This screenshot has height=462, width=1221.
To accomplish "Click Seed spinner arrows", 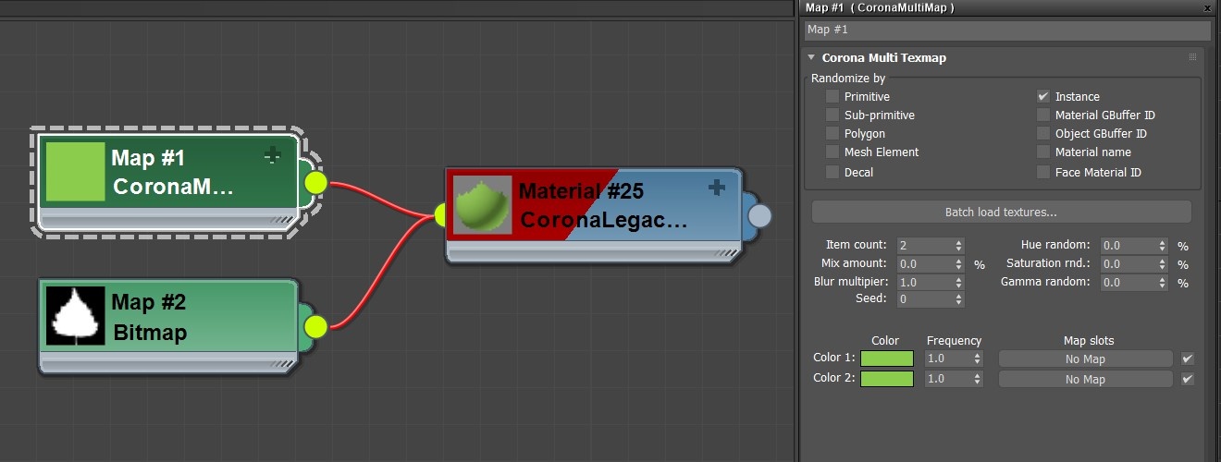I will [x=958, y=299].
